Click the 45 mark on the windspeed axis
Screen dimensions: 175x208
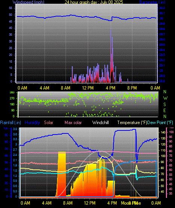(11, 21)
